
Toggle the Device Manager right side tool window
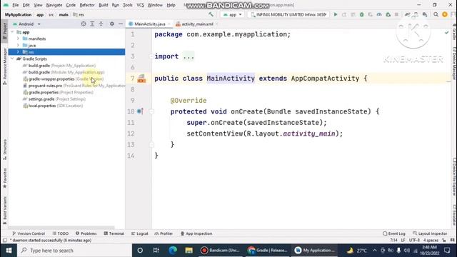(454, 64)
